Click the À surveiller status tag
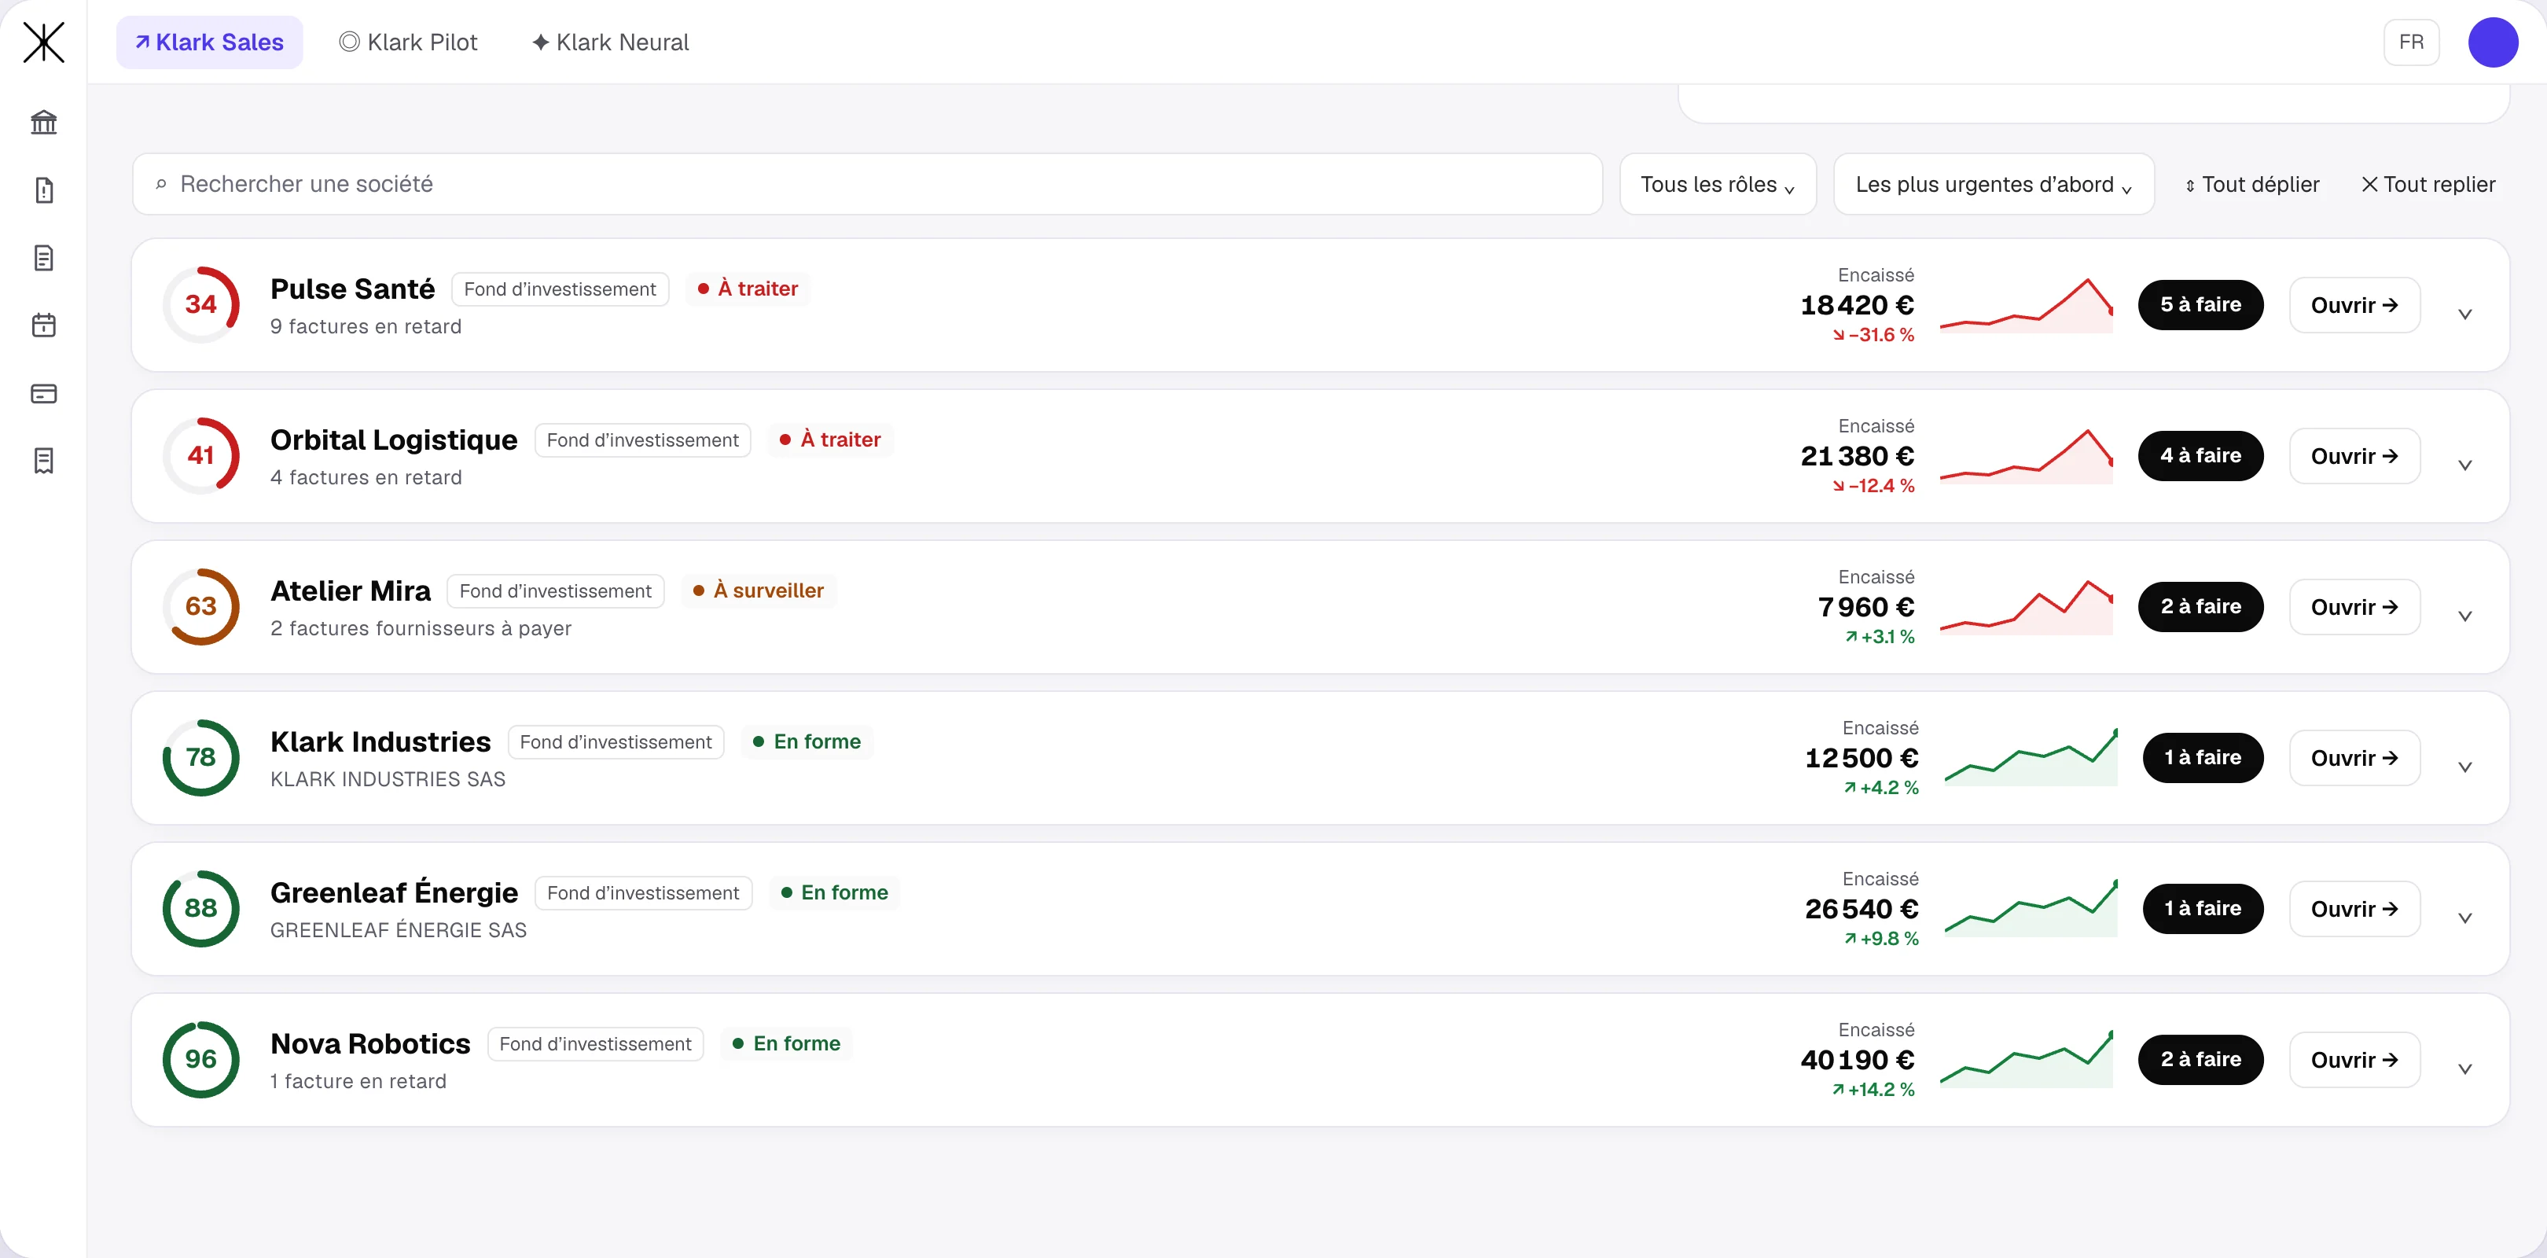 click(x=759, y=590)
